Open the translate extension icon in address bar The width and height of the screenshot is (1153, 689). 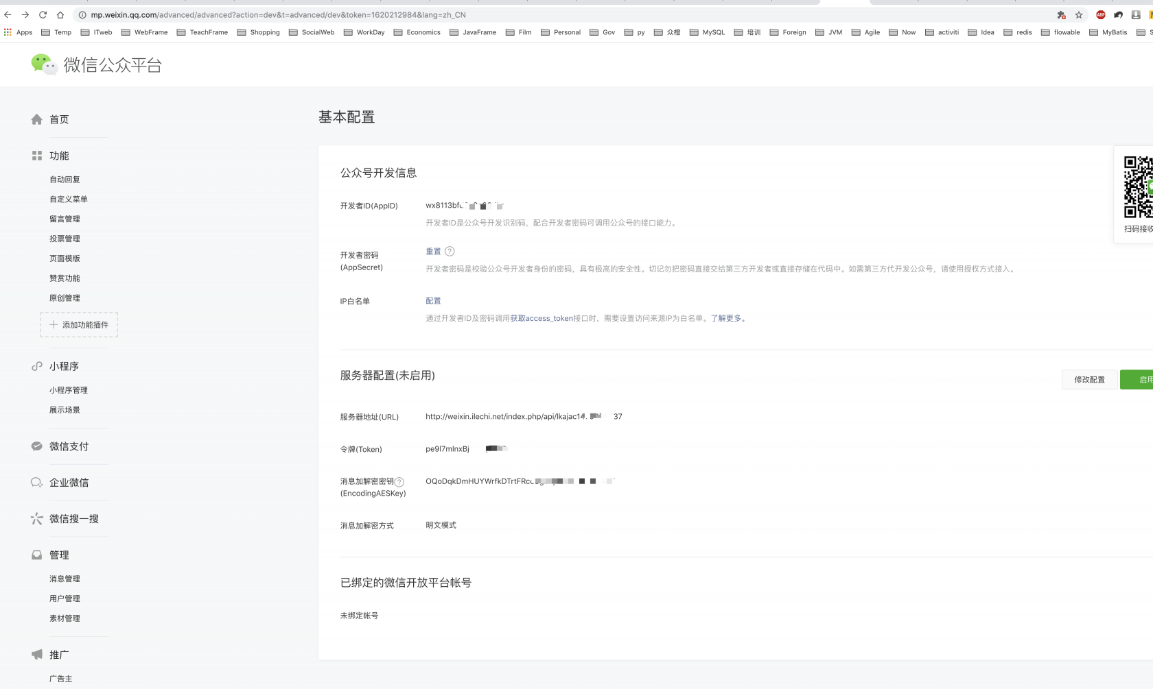[1061, 14]
